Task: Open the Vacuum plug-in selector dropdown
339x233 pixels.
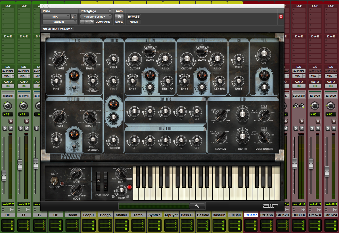Action: tap(60, 22)
